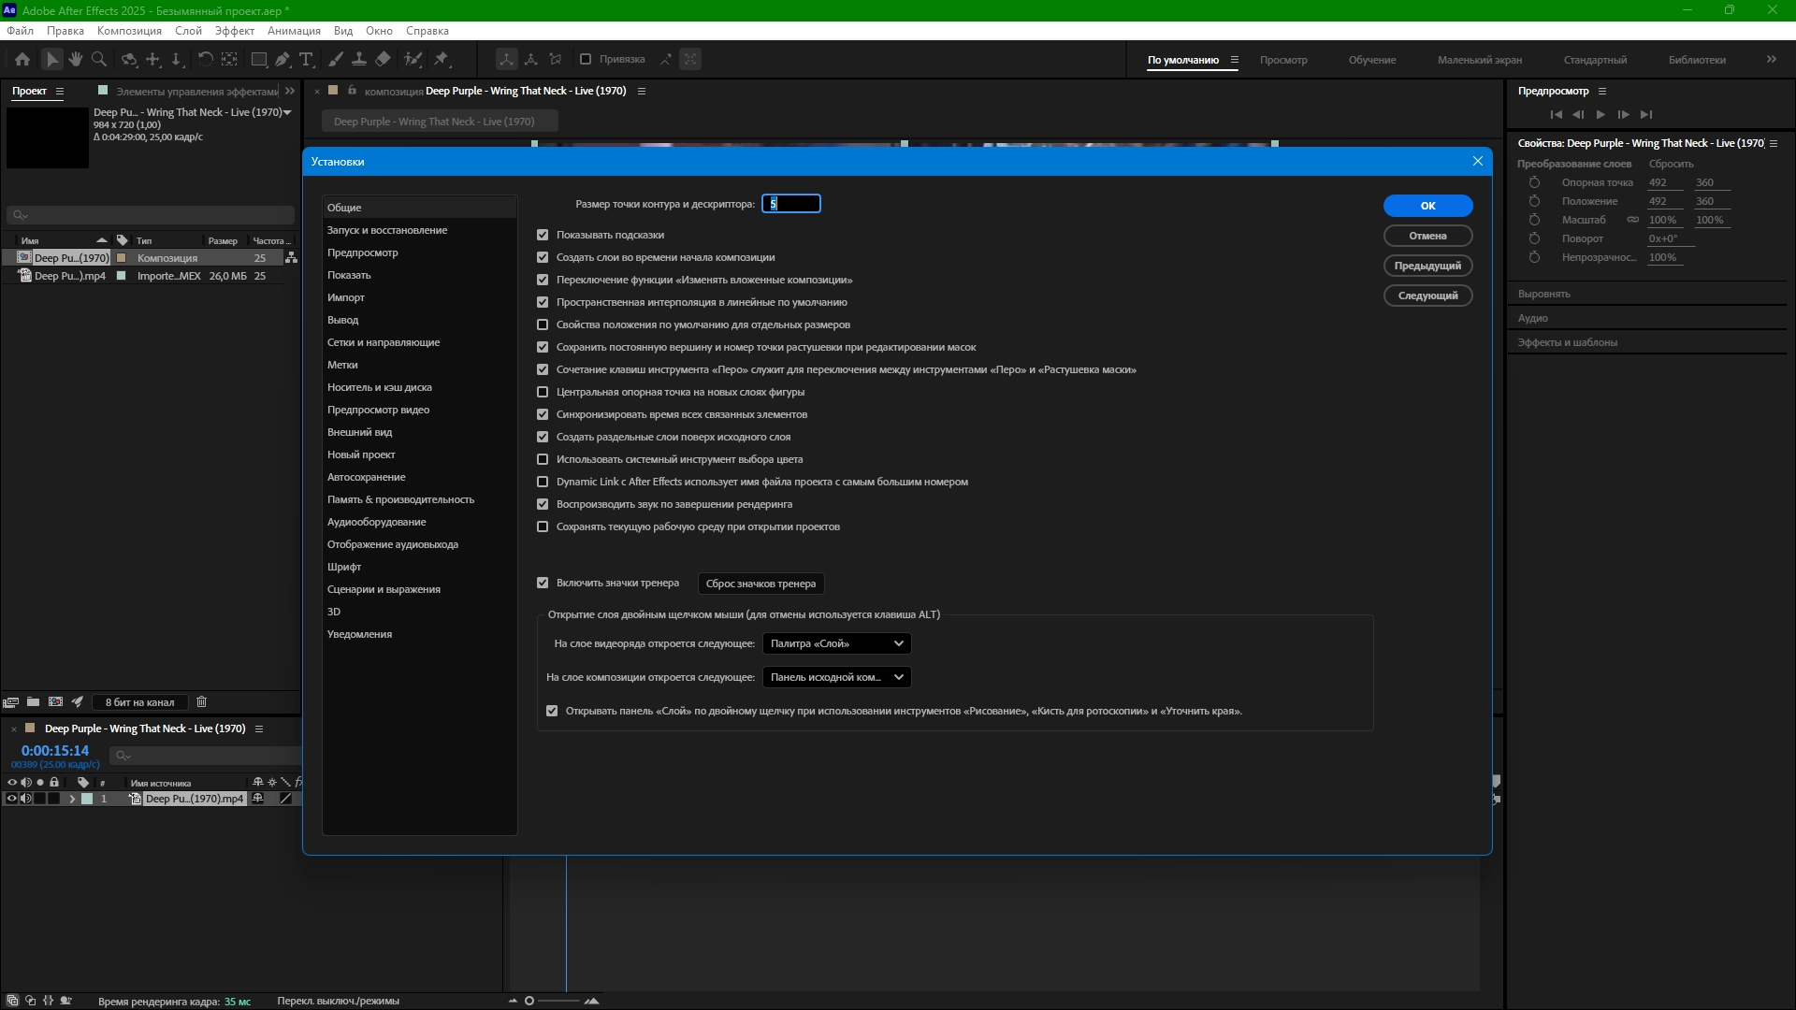Select the Clone Stamp tool
1796x1010 pixels.
358,59
